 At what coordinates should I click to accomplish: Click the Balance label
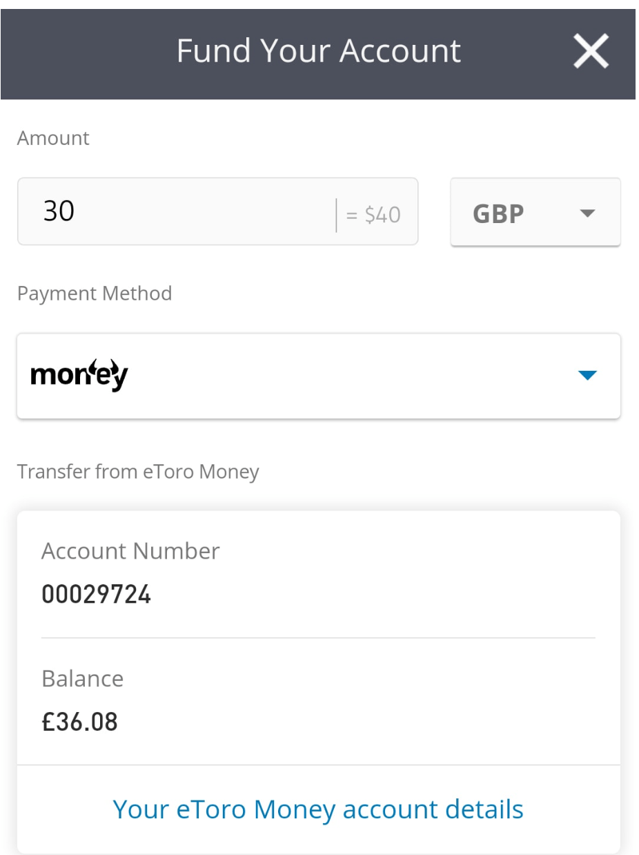tap(82, 679)
